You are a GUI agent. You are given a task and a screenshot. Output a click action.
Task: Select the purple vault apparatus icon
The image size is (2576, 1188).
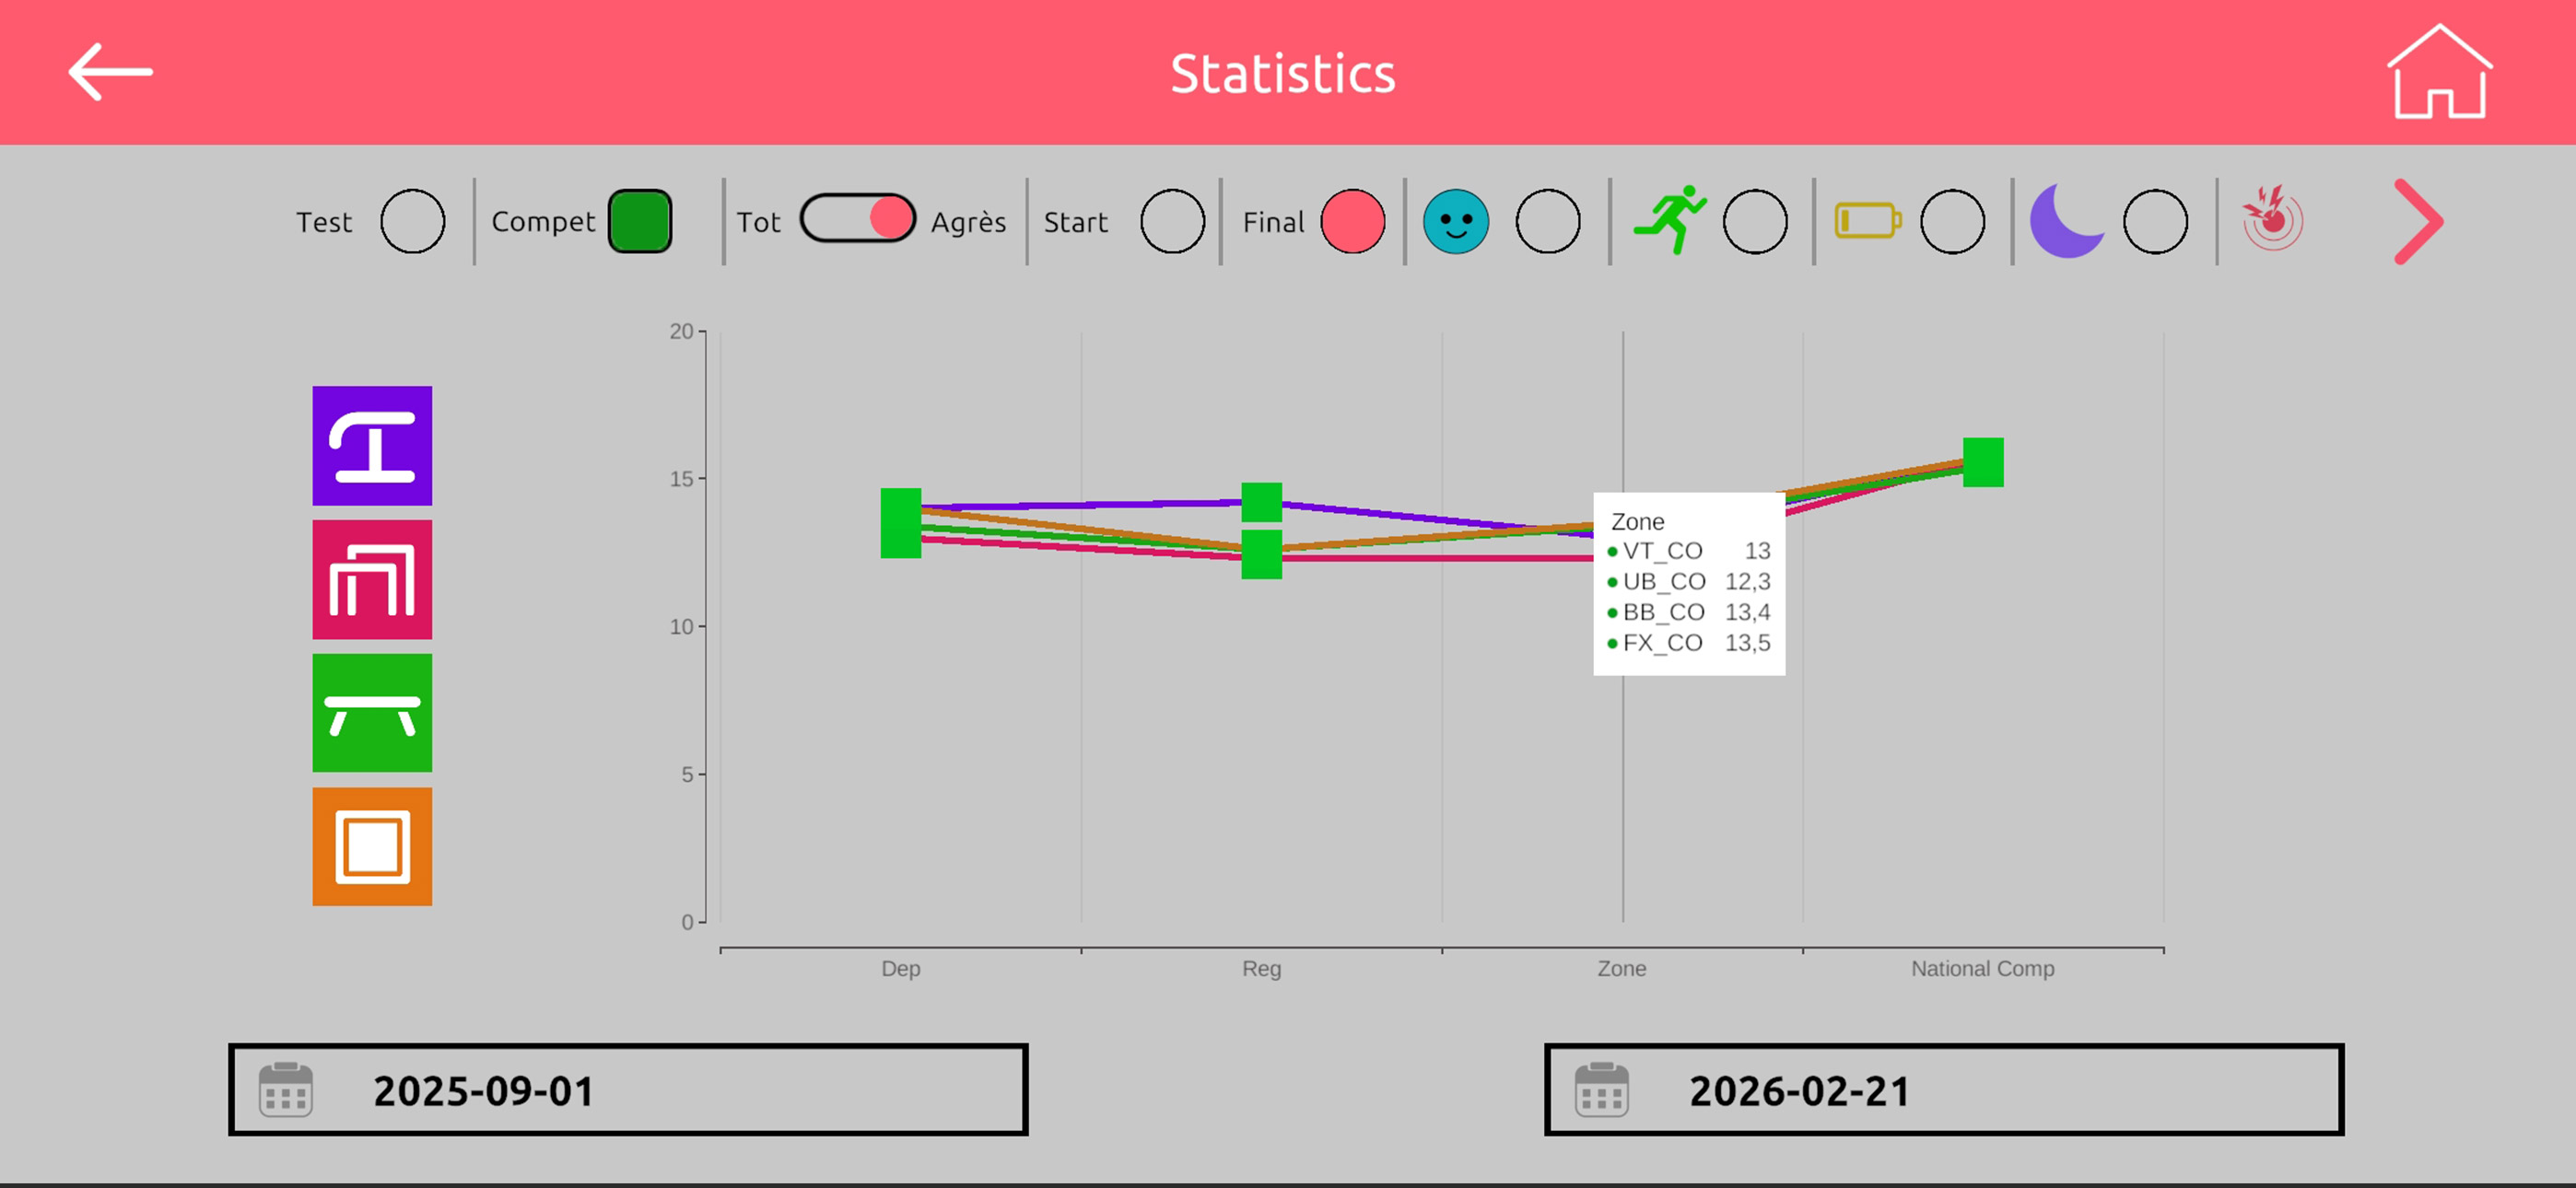click(372, 446)
